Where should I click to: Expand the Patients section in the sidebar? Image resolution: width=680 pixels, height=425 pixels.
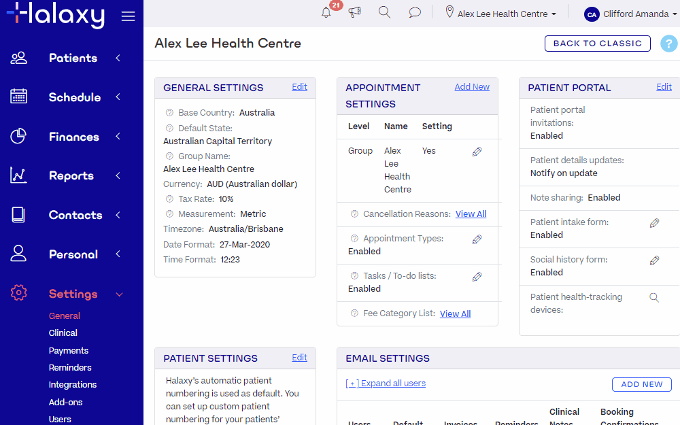[73, 58]
